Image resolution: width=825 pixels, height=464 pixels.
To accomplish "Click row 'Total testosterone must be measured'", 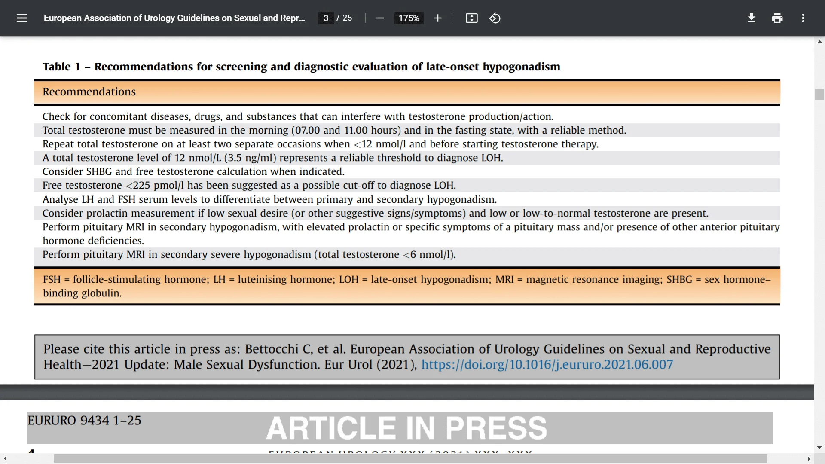I will pos(407,130).
